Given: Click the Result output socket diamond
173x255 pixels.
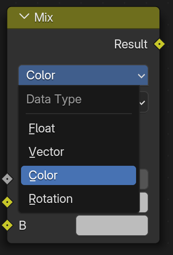Looking at the screenshot, I should point(159,44).
